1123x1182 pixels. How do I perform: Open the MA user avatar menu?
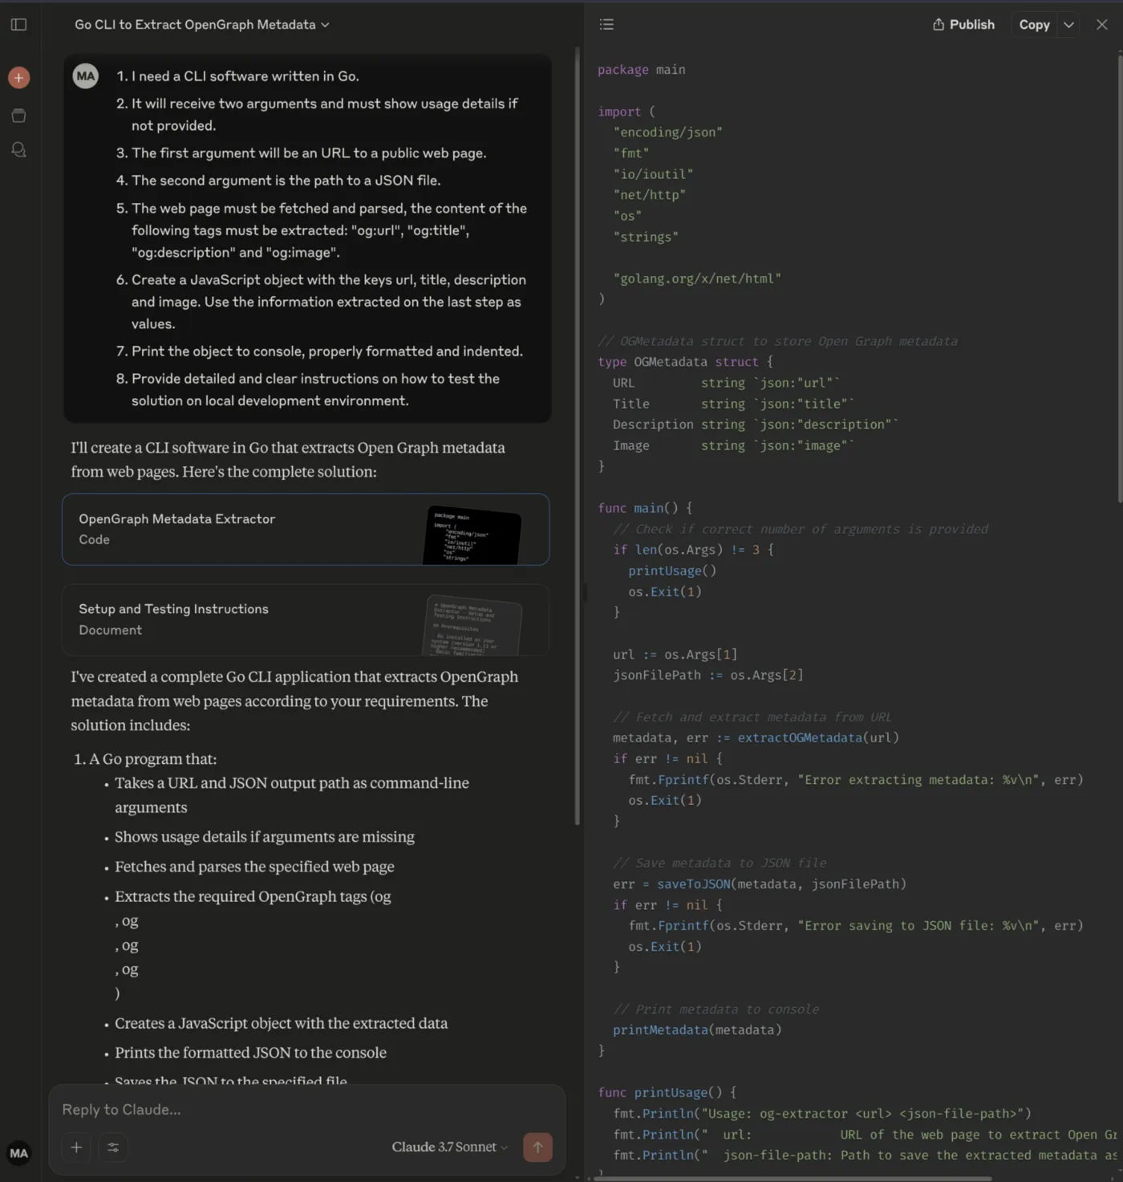[18, 1153]
